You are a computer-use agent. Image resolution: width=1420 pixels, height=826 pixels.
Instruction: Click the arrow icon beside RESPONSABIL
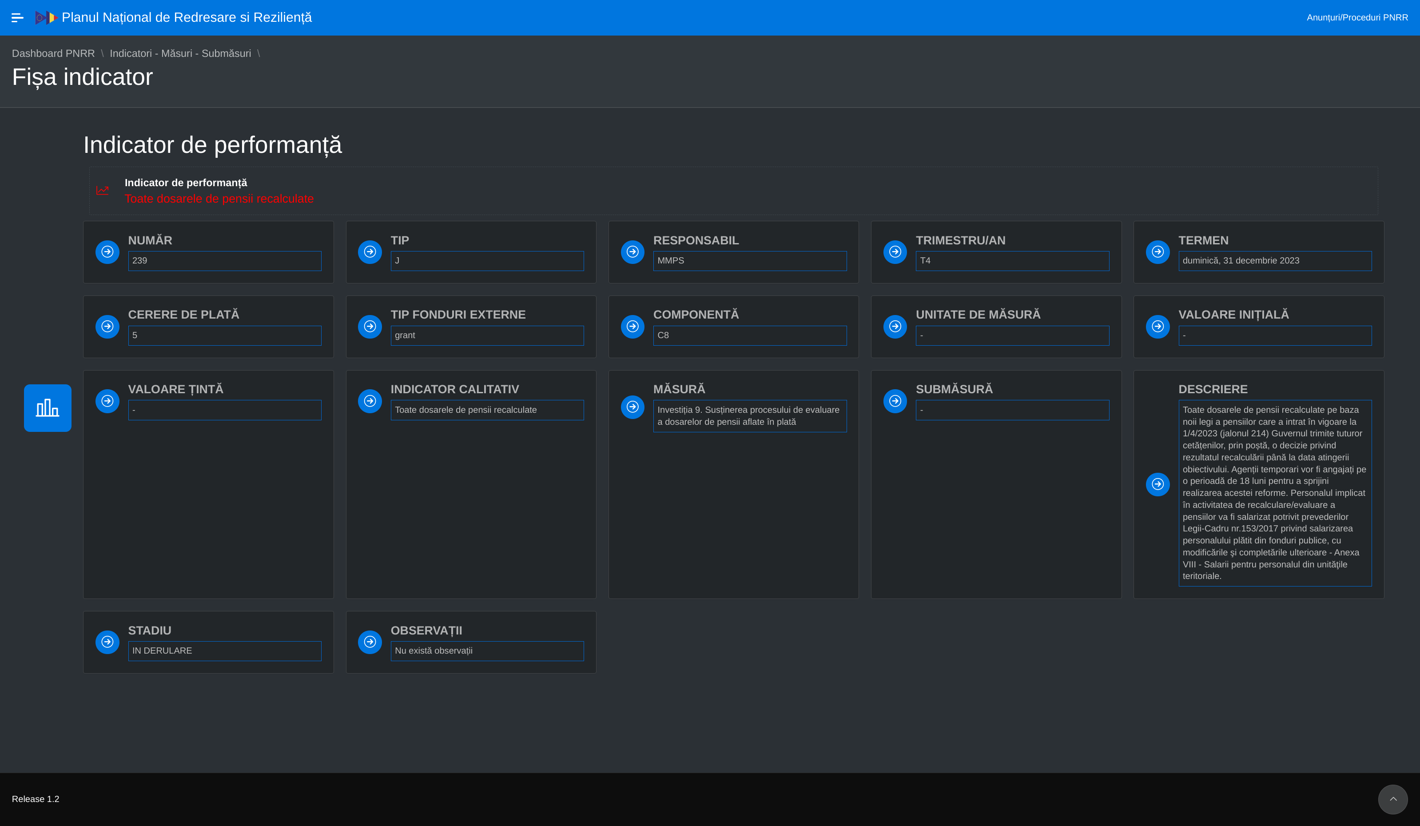632,251
